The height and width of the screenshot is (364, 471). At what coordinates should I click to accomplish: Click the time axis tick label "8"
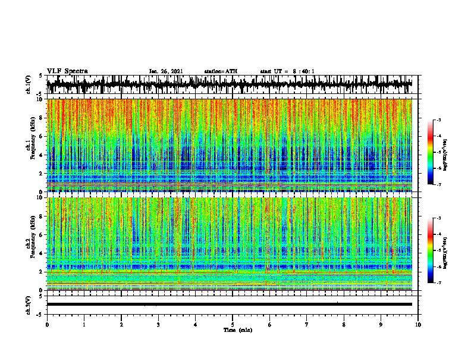point(344,325)
